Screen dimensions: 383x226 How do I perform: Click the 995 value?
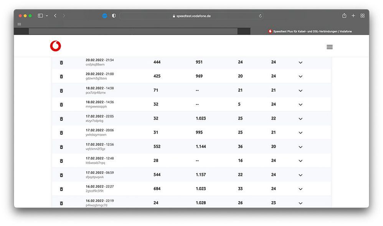199,132
